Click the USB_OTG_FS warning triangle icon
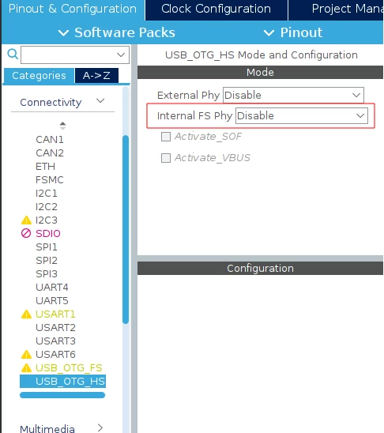This screenshot has width=384, height=433. pos(26,368)
